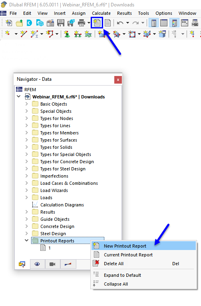Open the File menu
The height and width of the screenshot is (306, 201).
coord(13,13)
